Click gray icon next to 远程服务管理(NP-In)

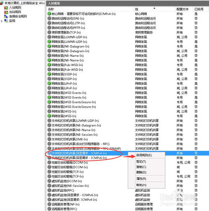click(x=49, y=204)
